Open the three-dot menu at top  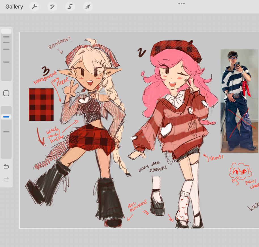point(182,3)
